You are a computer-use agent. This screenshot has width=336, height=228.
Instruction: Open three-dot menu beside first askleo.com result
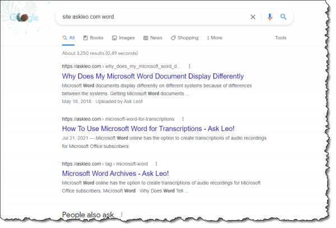tap(189, 67)
